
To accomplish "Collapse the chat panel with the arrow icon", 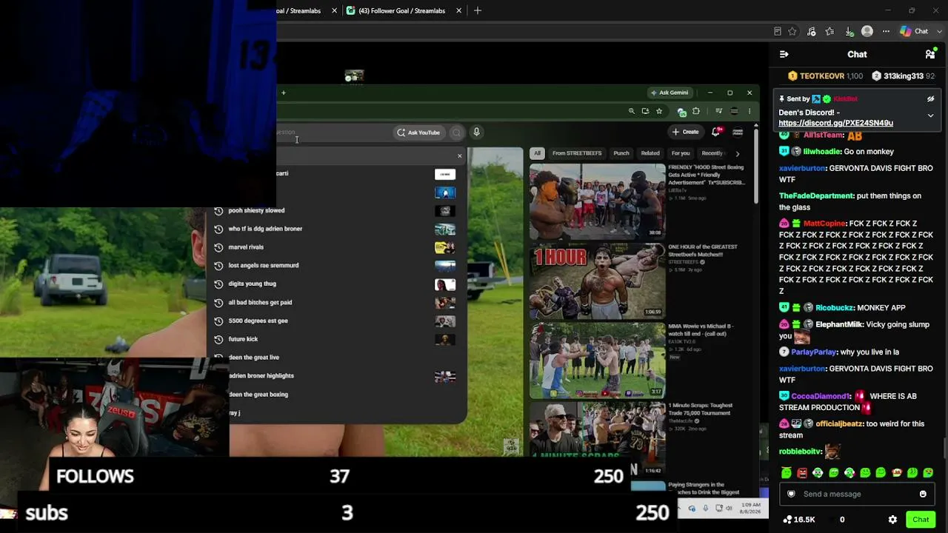I will click(x=784, y=54).
